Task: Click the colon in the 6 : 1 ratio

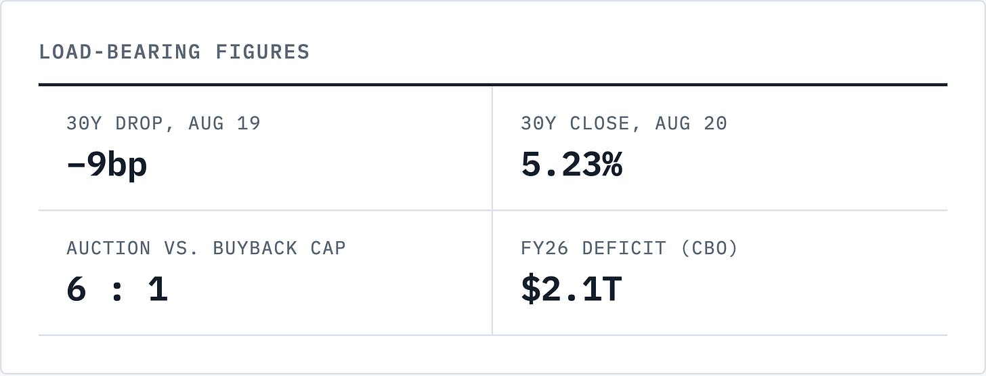Action: coord(116,291)
